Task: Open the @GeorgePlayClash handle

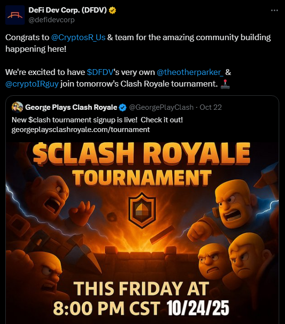Action: tap(161, 107)
